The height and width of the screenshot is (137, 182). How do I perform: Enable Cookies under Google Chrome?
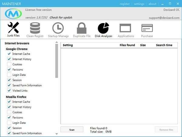tap(9, 65)
